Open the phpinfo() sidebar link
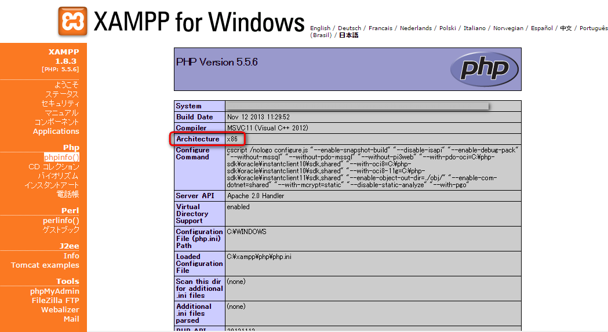Image resolution: width=608 pixels, height=332 pixels. 61,157
